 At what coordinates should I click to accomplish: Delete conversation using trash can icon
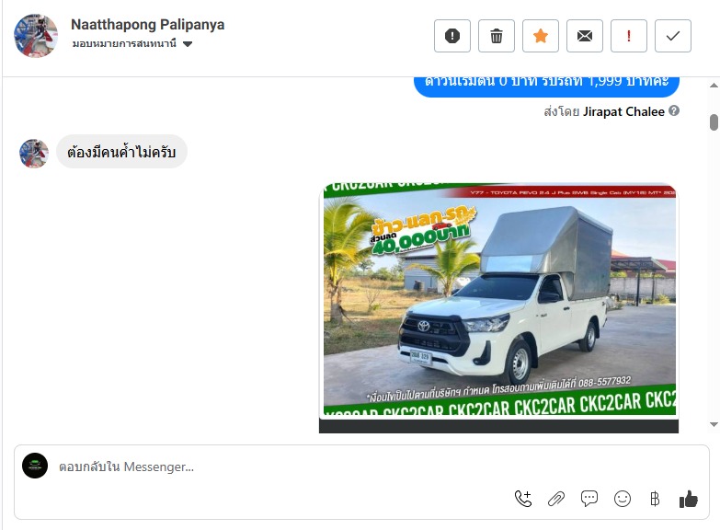[497, 36]
